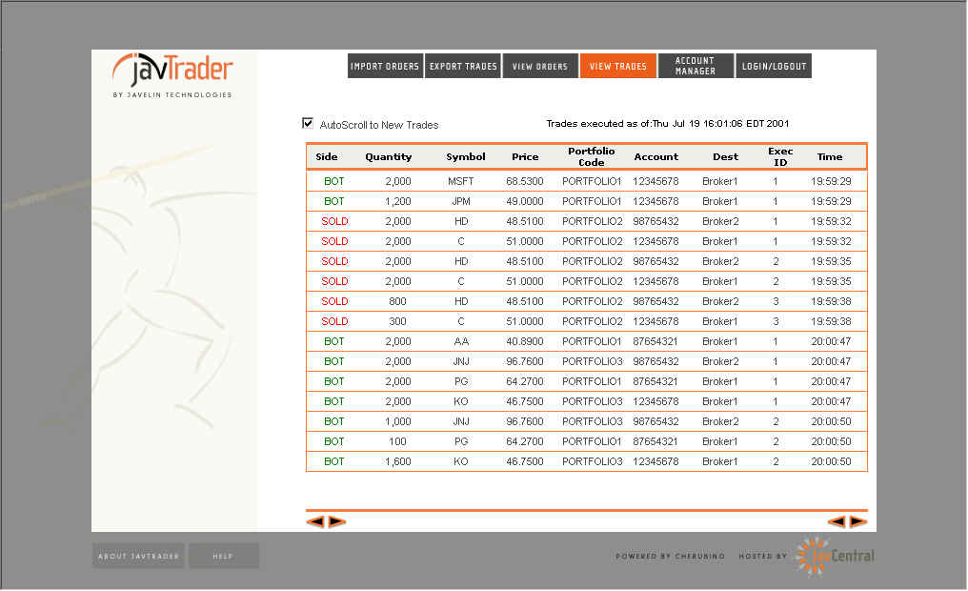Click quantity 800 in the HD row

pyautogui.click(x=397, y=301)
